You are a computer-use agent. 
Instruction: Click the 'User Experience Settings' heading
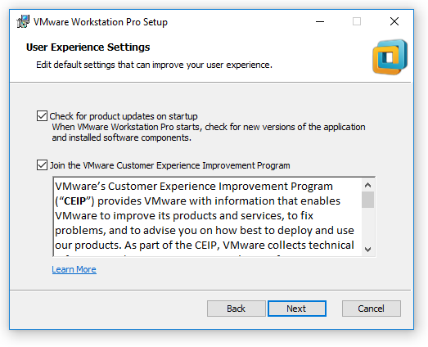[88, 47]
